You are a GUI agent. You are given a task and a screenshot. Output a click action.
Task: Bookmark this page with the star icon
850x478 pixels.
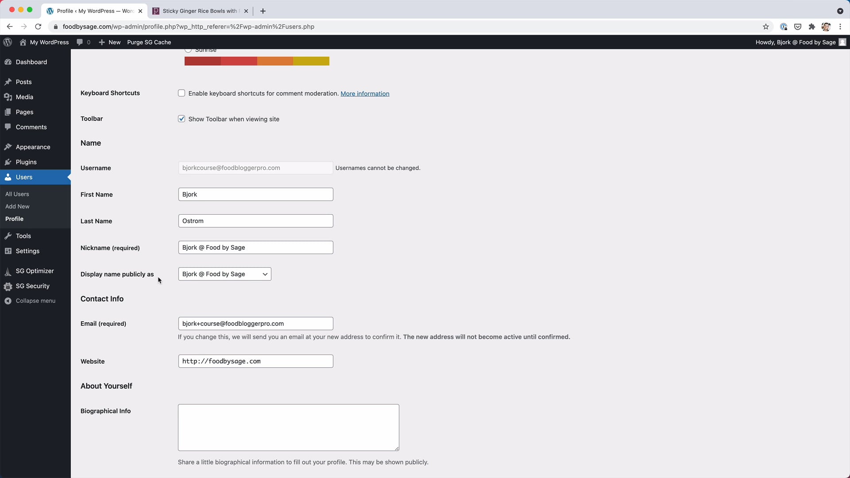click(x=766, y=27)
